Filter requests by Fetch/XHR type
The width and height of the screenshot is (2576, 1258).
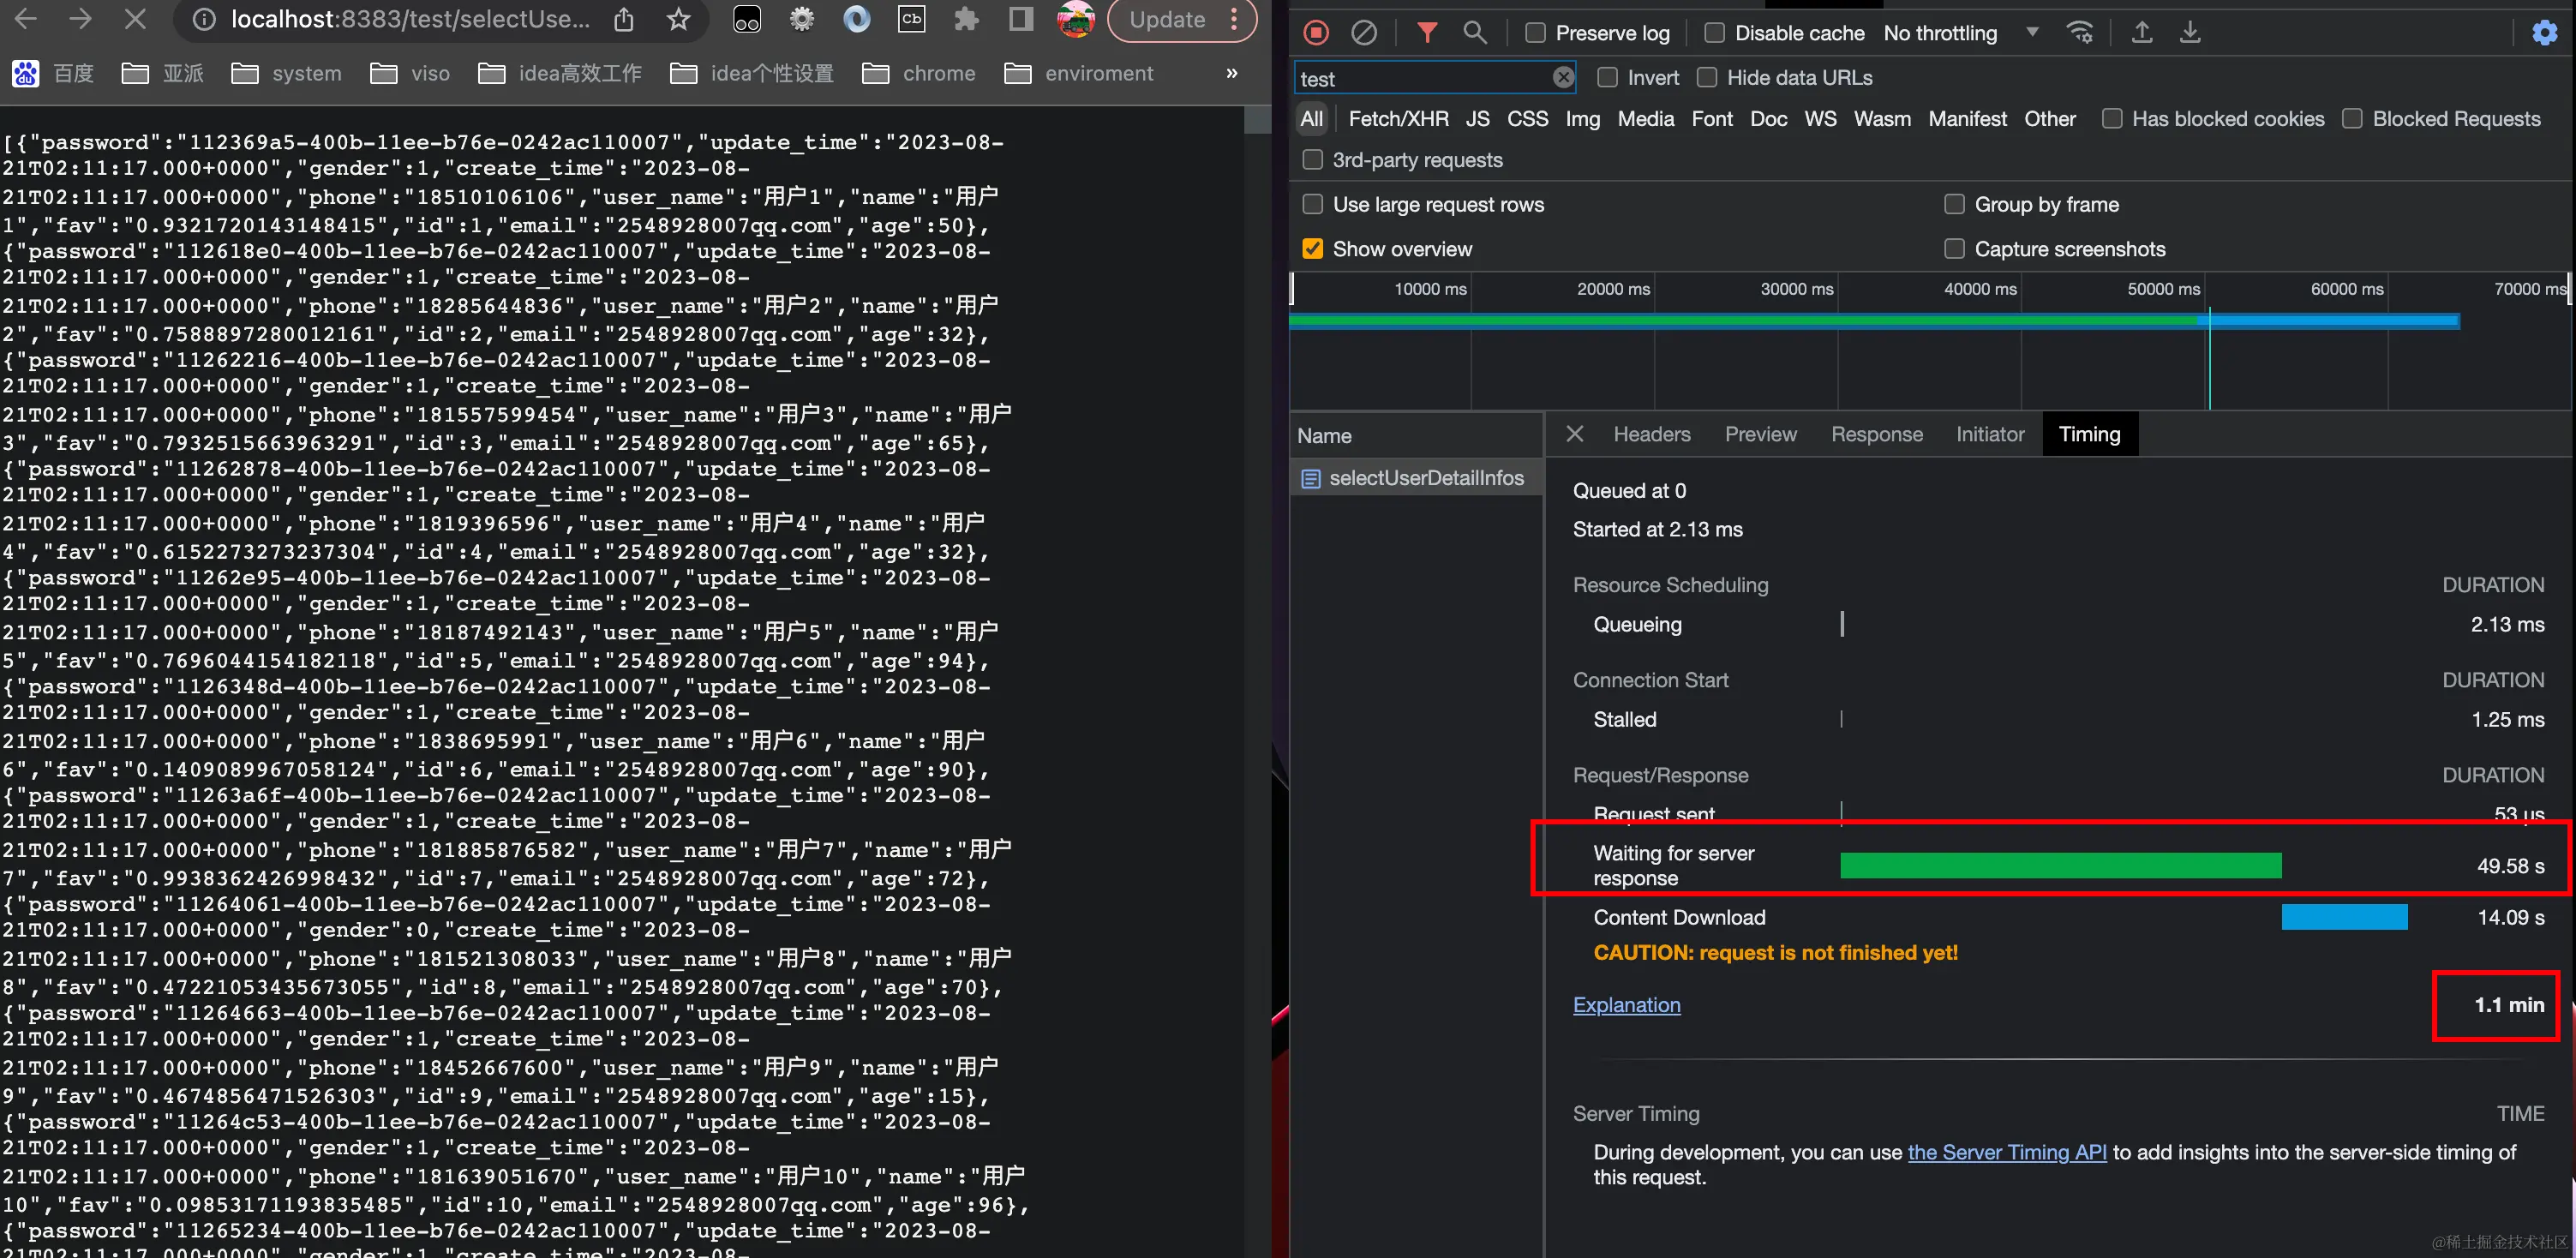coord(1397,119)
